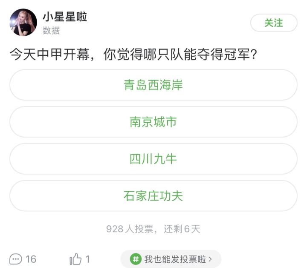The height and width of the screenshot is (273, 307).
Task: Click the 数据 tag under the username
Action: 51,31
